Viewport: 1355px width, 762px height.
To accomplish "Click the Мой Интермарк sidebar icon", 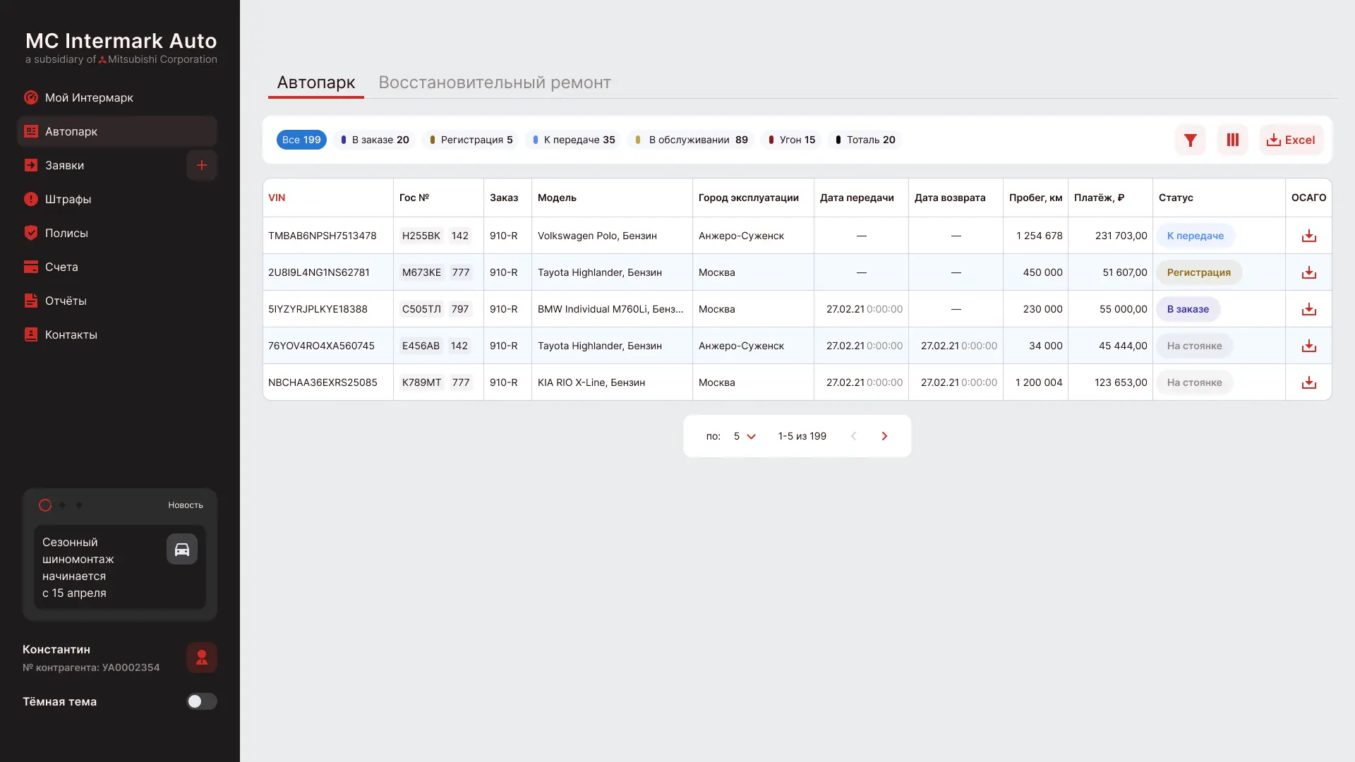I will click(31, 97).
